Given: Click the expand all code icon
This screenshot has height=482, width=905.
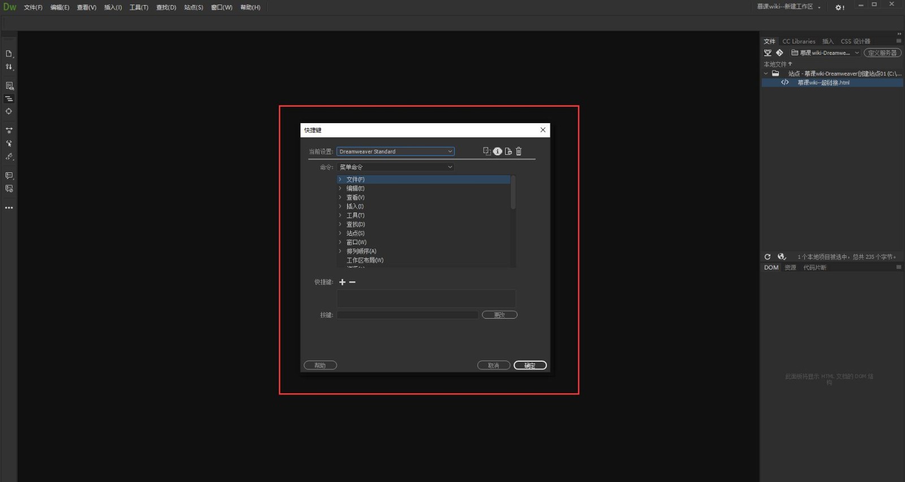Looking at the screenshot, I should (8, 131).
